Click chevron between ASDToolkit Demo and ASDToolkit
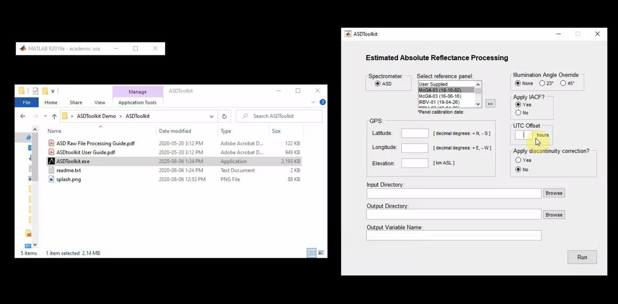618x304 pixels. pos(121,116)
